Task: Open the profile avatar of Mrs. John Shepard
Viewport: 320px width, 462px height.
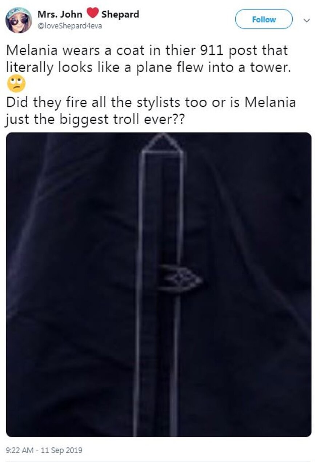Action: (19, 20)
